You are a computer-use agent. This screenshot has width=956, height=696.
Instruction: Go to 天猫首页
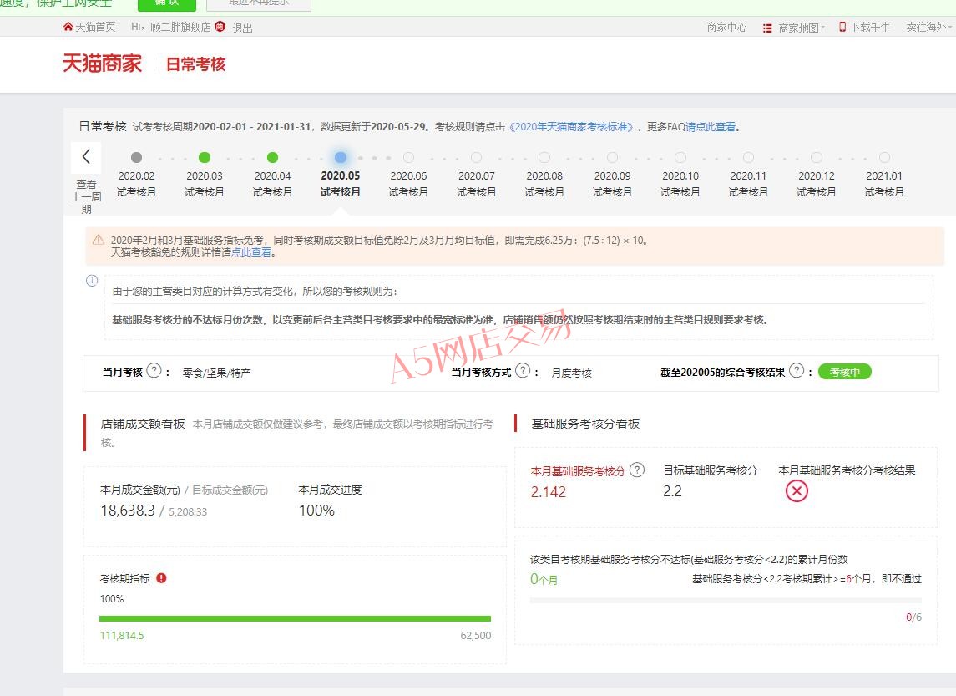[89, 27]
